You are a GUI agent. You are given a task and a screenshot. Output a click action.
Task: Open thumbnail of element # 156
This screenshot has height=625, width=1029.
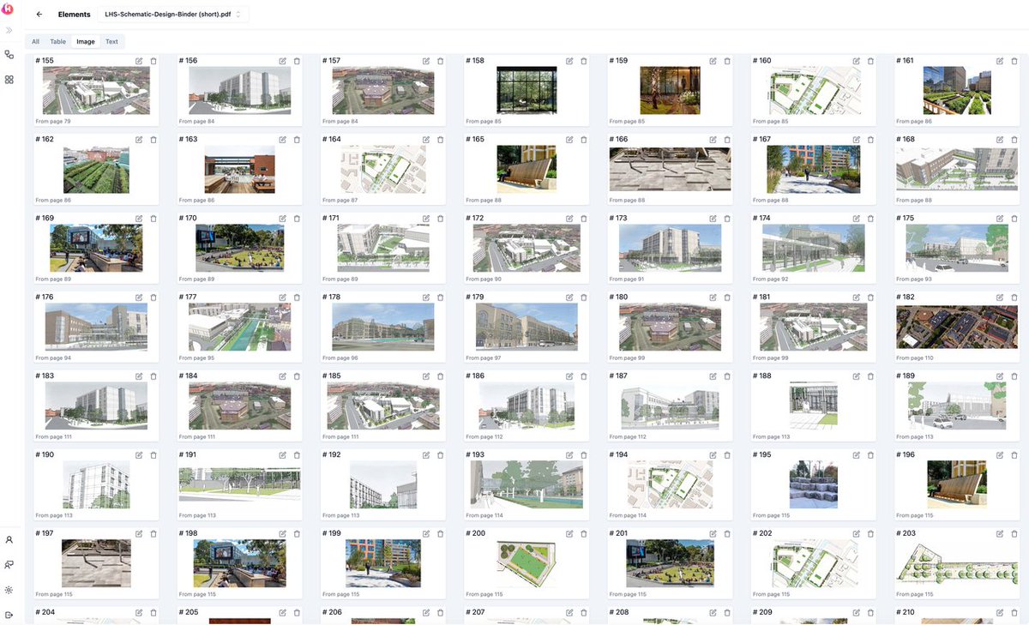tap(239, 91)
